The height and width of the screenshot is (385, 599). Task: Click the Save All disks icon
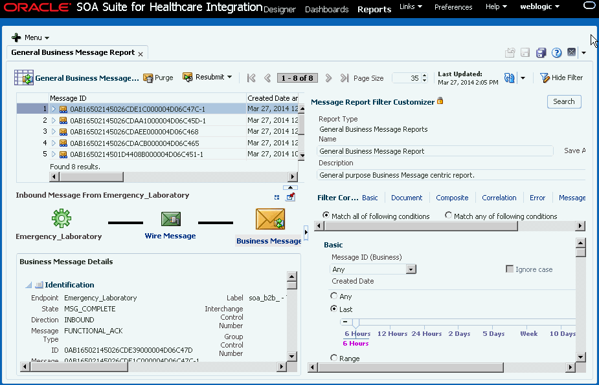click(541, 52)
